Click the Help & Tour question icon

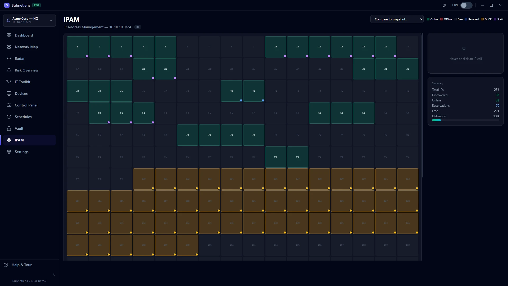(6, 265)
